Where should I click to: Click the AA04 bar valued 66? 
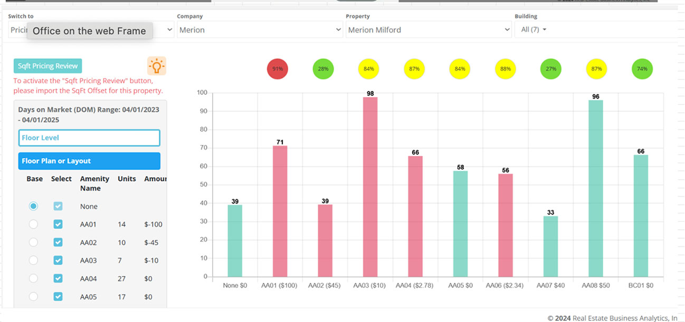coord(415,216)
